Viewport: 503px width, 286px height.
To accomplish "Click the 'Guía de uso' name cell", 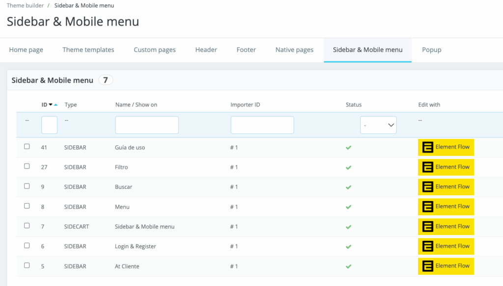I will (130, 148).
